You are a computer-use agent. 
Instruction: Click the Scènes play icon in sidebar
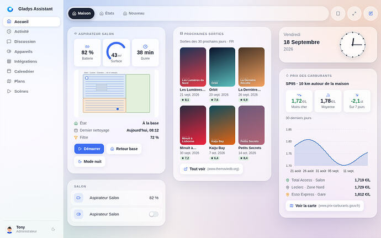tap(9, 91)
